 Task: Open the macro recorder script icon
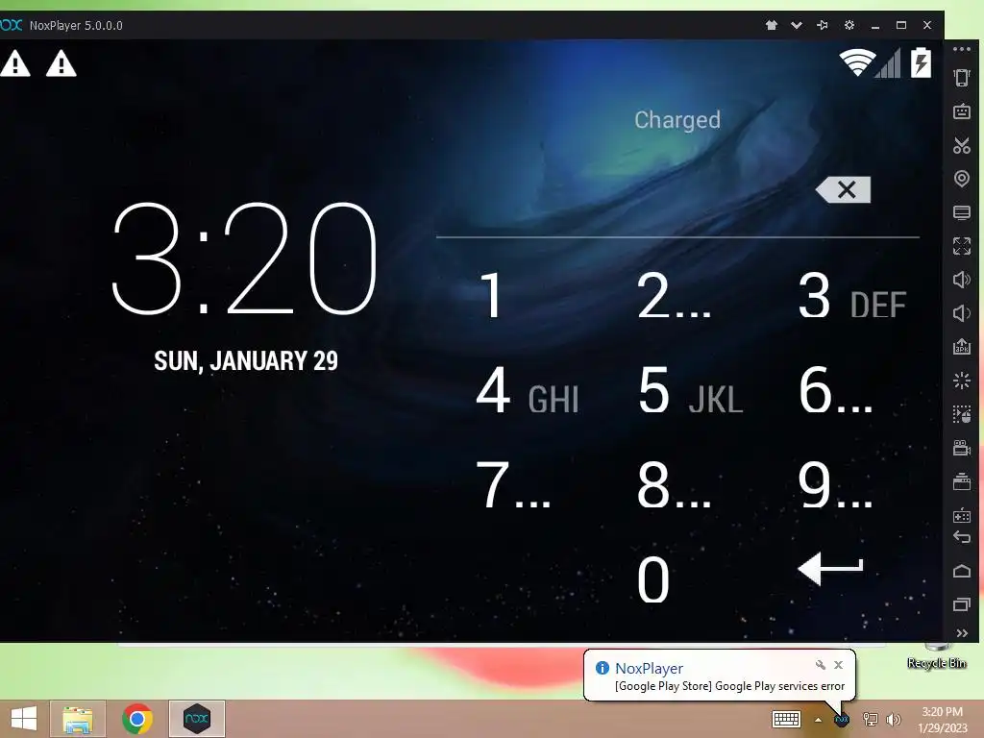961,414
